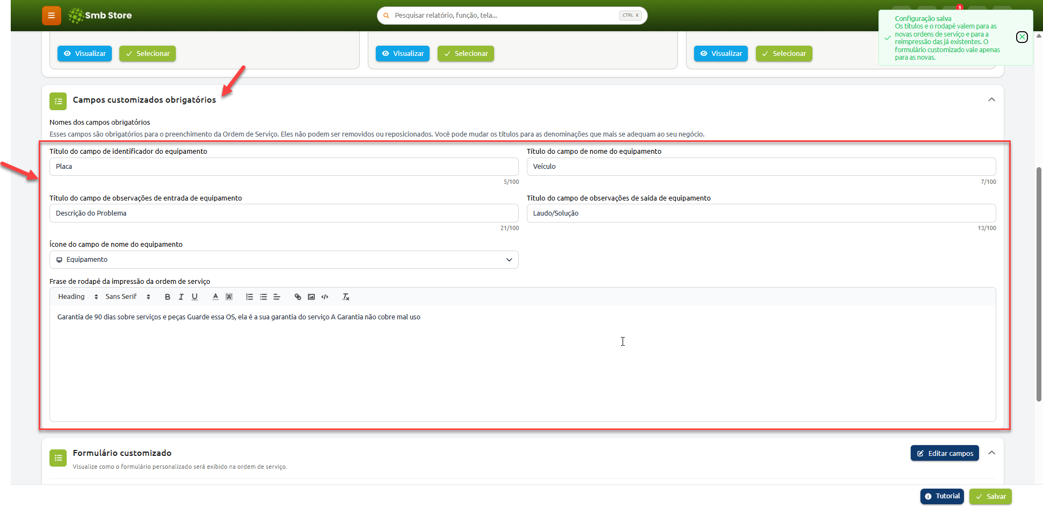
Task: Open the text background color picker
Action: pyautogui.click(x=229, y=297)
